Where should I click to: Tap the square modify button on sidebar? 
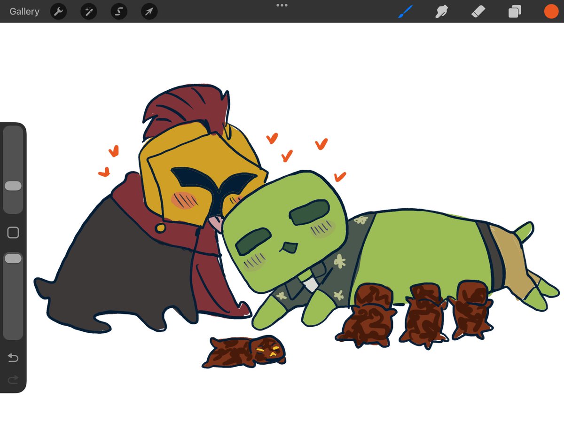[13, 232]
